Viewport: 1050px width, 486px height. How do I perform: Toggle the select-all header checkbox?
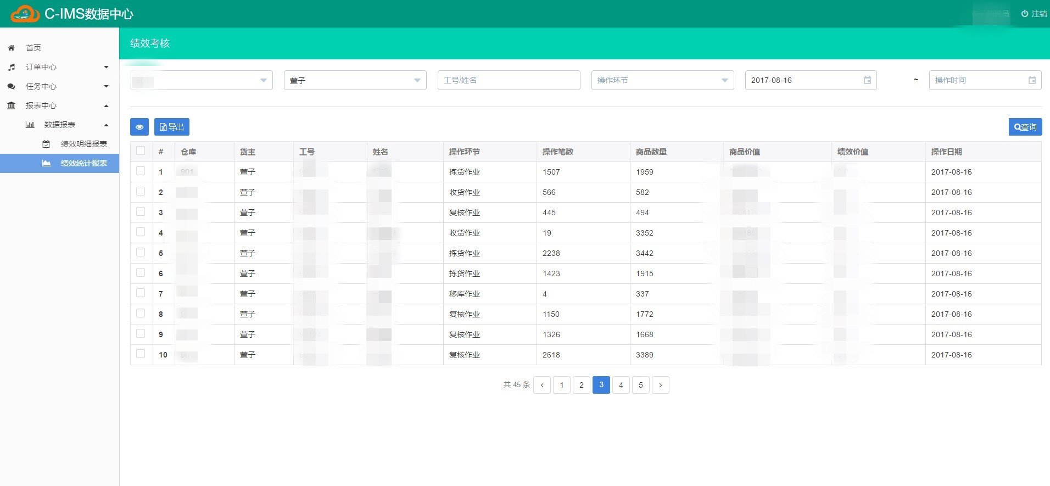point(141,151)
